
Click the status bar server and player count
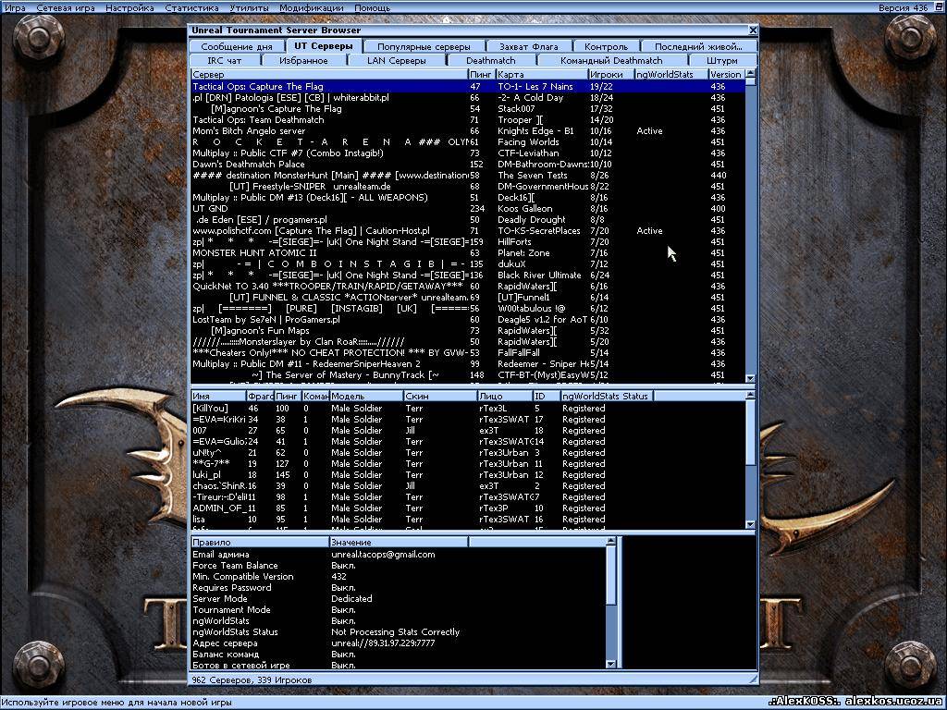tap(252, 679)
